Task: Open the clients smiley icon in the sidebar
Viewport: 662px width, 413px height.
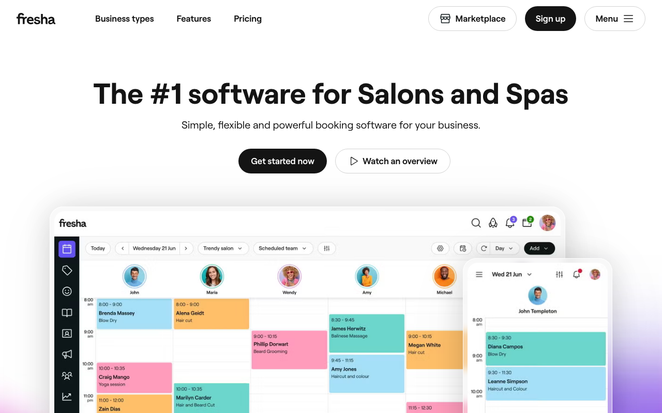Action: (67, 291)
